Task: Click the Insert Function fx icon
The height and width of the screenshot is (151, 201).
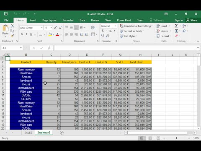Action: pos(49,48)
